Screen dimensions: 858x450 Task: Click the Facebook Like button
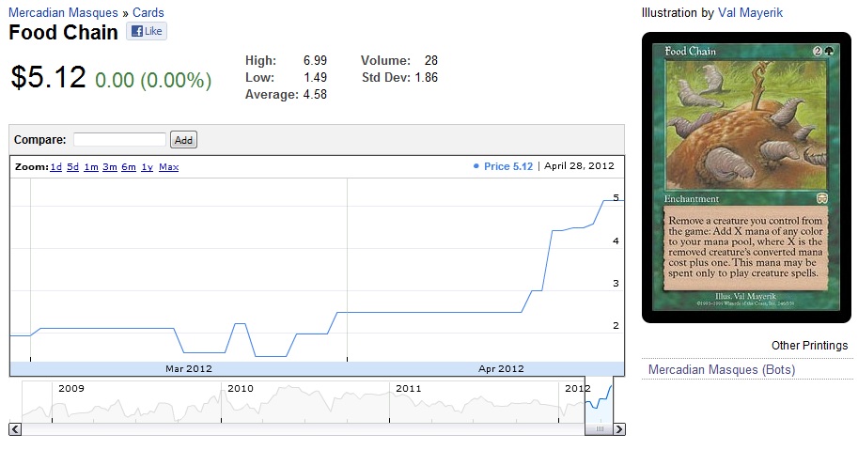coord(146,32)
